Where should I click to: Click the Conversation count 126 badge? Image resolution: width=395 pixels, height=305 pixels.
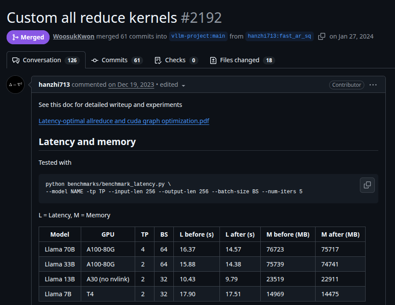pyautogui.click(x=72, y=60)
